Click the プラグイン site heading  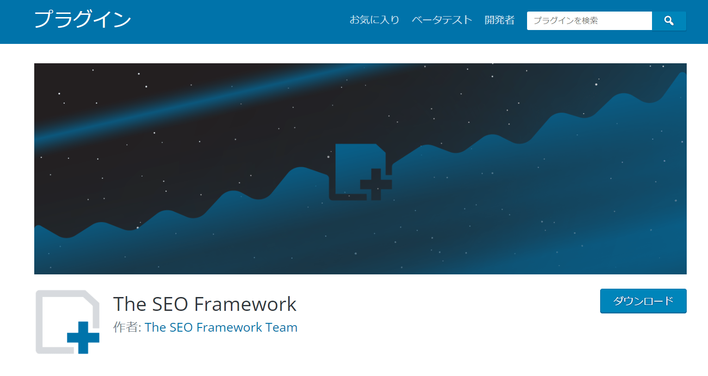pos(83,20)
